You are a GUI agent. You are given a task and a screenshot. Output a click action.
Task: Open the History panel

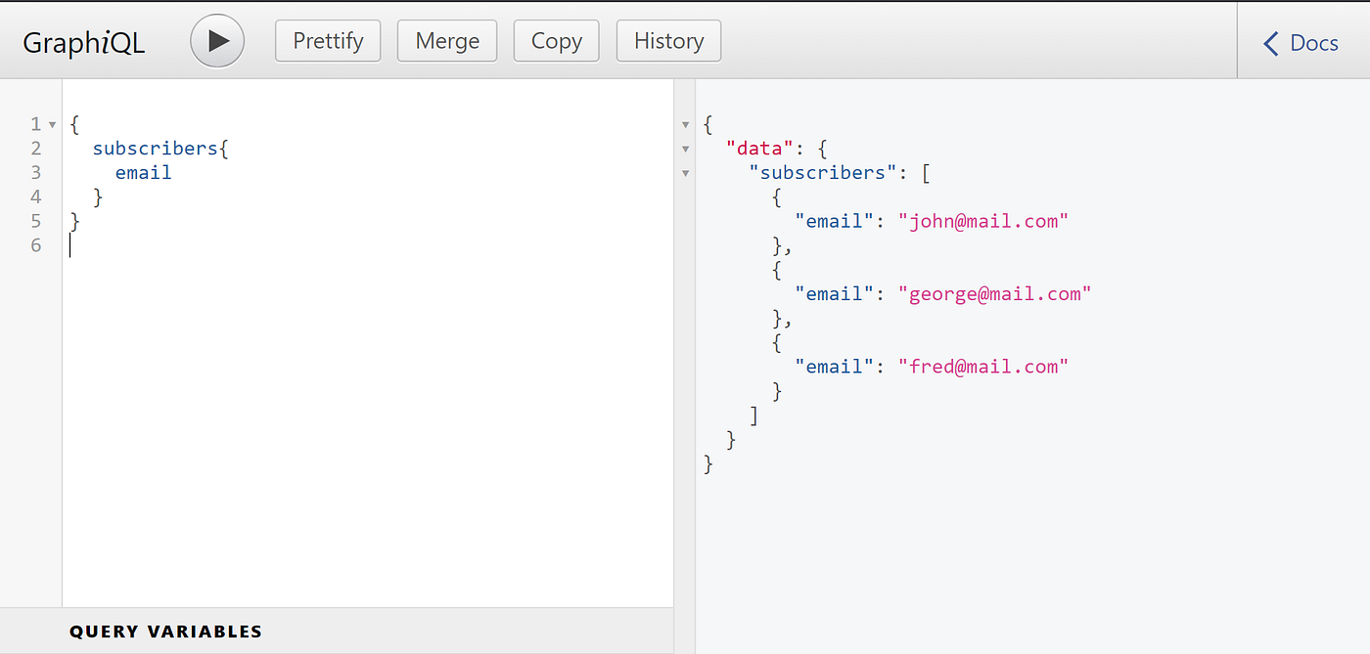coord(668,40)
